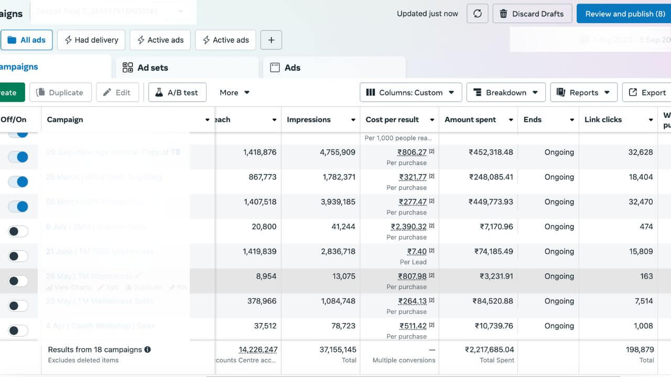Click the Impressions column header
The height and width of the screenshot is (377, 671).
(x=309, y=119)
